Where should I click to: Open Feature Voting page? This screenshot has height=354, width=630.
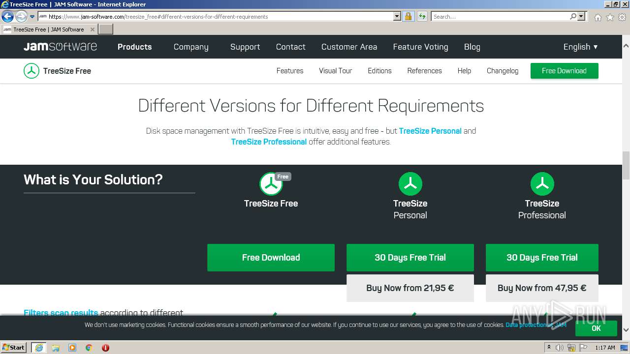[420, 47]
